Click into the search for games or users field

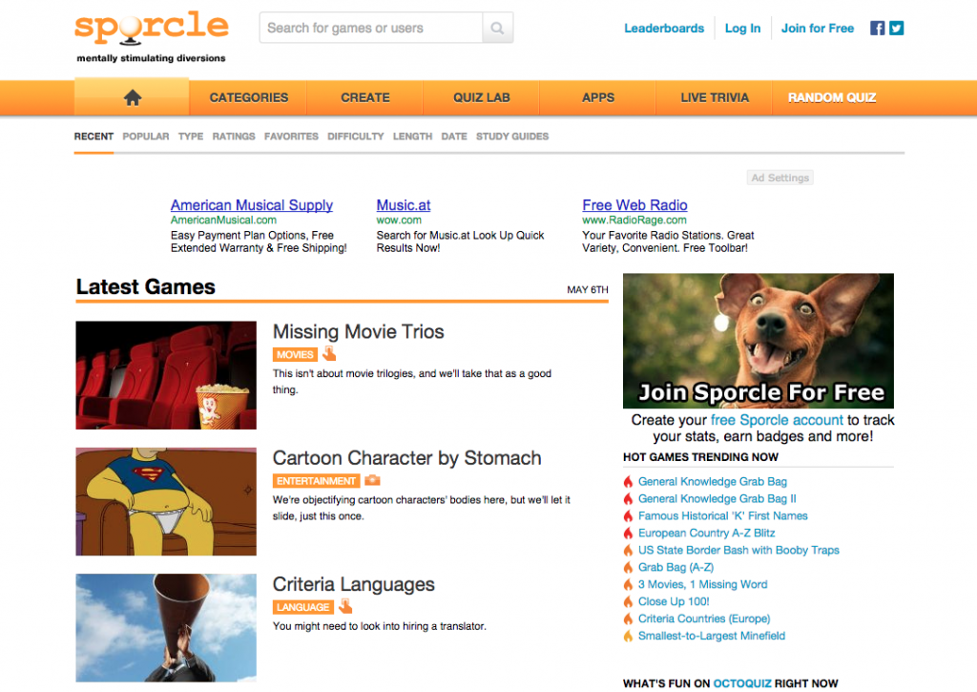371,28
